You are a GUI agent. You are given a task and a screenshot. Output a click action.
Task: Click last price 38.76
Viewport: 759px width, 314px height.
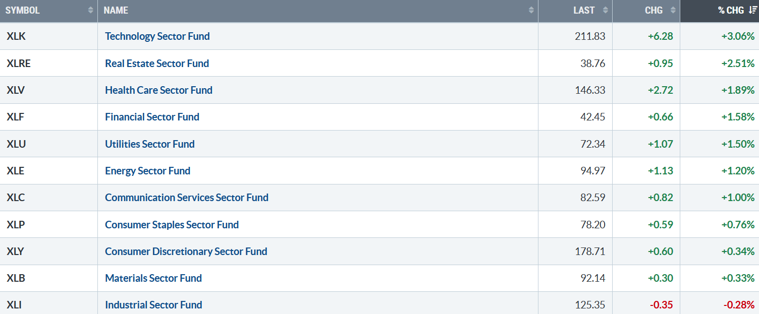[592, 63]
